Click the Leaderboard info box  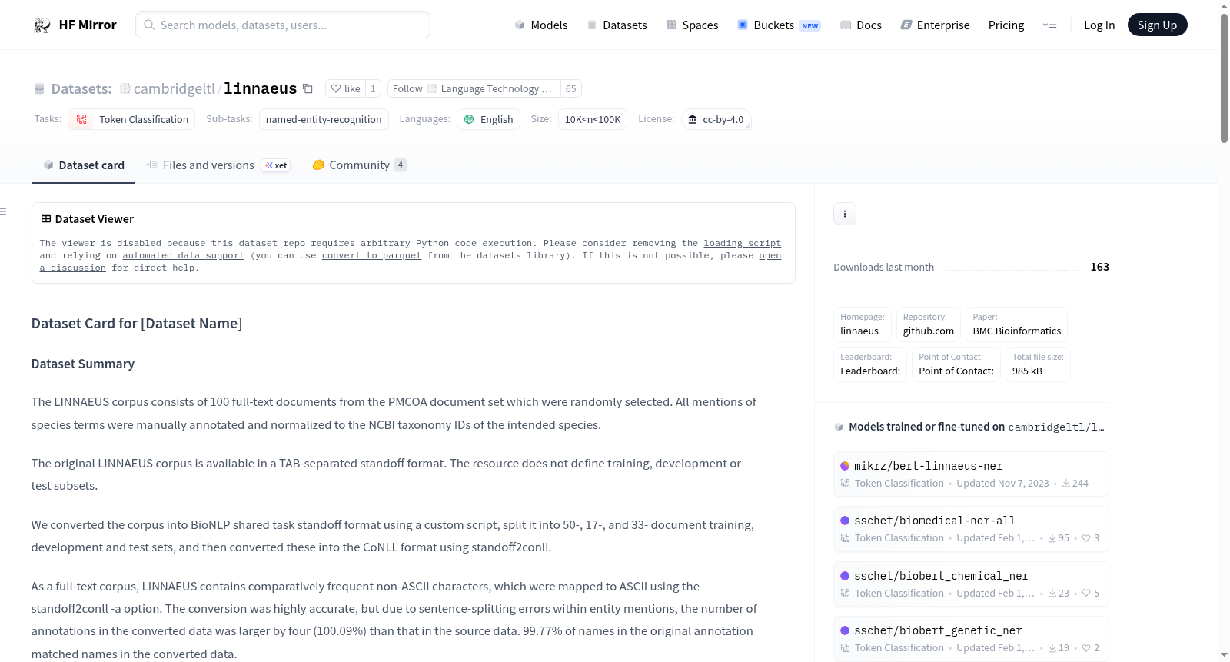tap(870, 364)
